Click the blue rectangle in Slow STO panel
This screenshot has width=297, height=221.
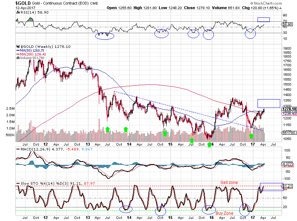[x=271, y=187]
